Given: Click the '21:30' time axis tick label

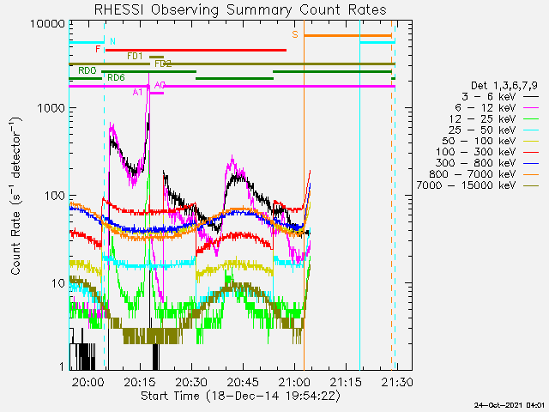Looking at the screenshot, I should click(397, 382).
